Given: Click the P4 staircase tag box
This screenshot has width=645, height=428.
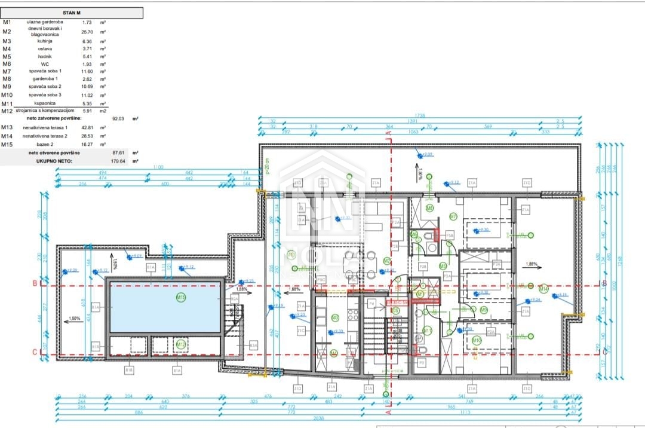Looking at the screenshot, I should coord(371,304).
